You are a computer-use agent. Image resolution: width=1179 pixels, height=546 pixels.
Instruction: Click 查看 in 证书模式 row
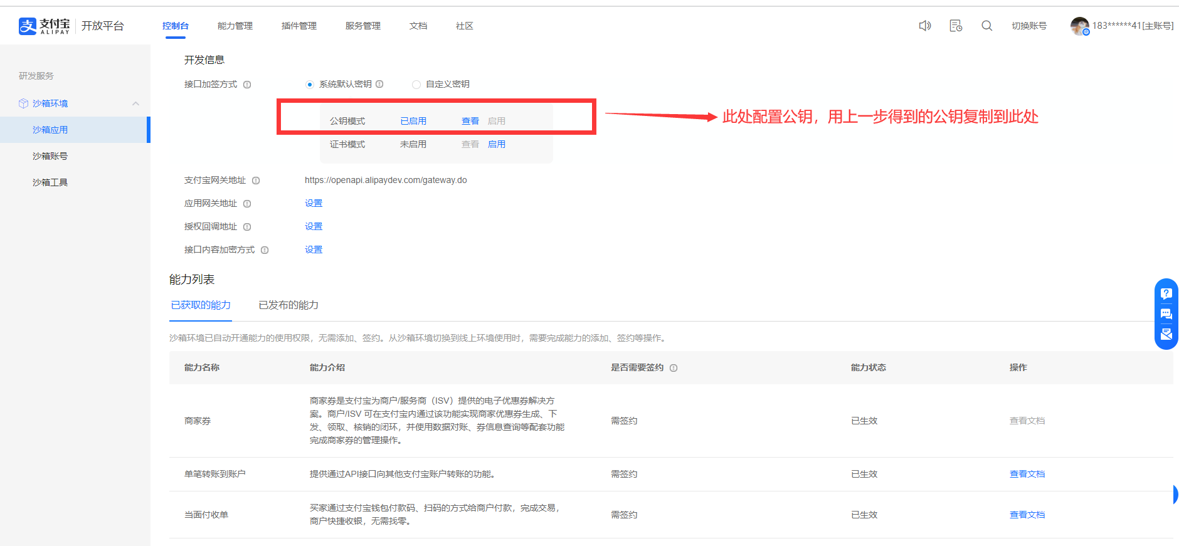pyautogui.click(x=470, y=144)
